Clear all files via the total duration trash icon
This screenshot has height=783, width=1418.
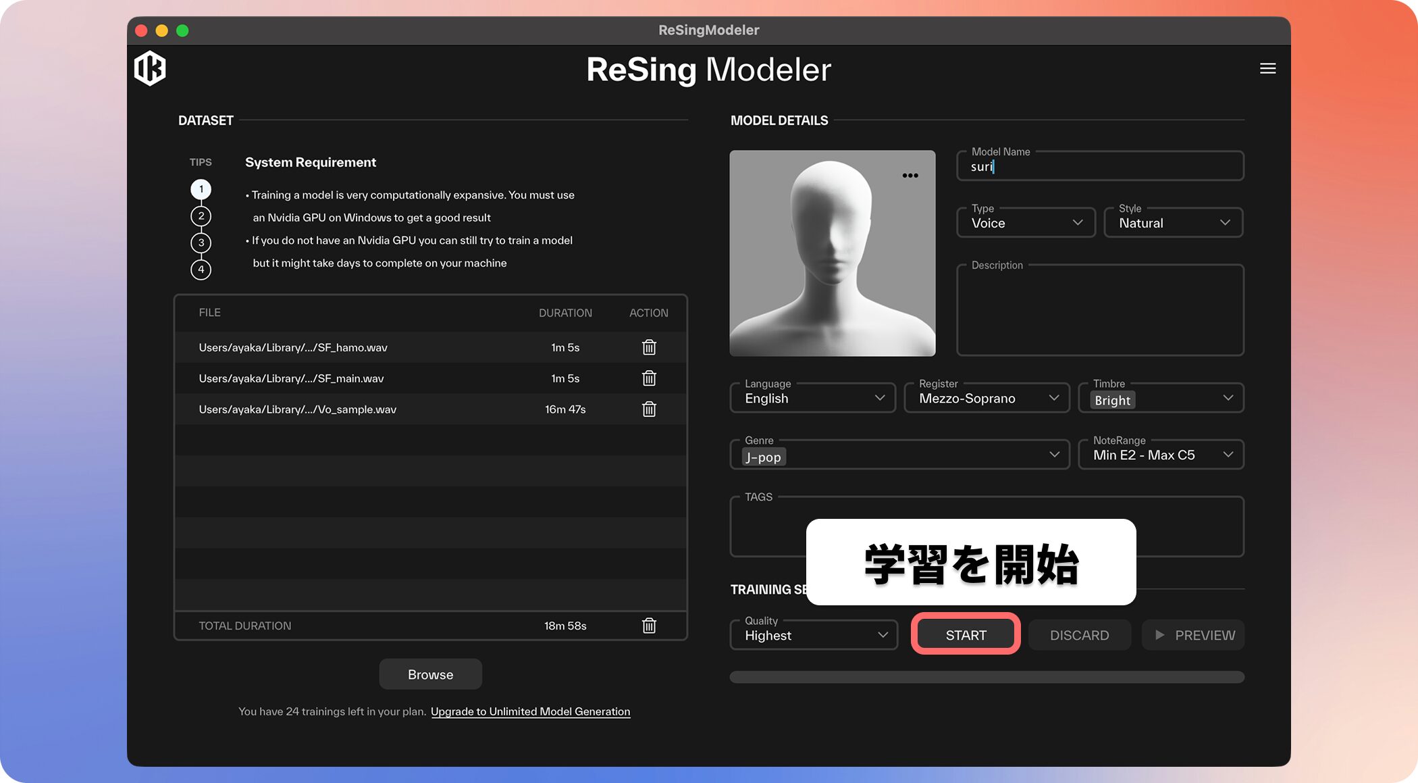point(648,625)
